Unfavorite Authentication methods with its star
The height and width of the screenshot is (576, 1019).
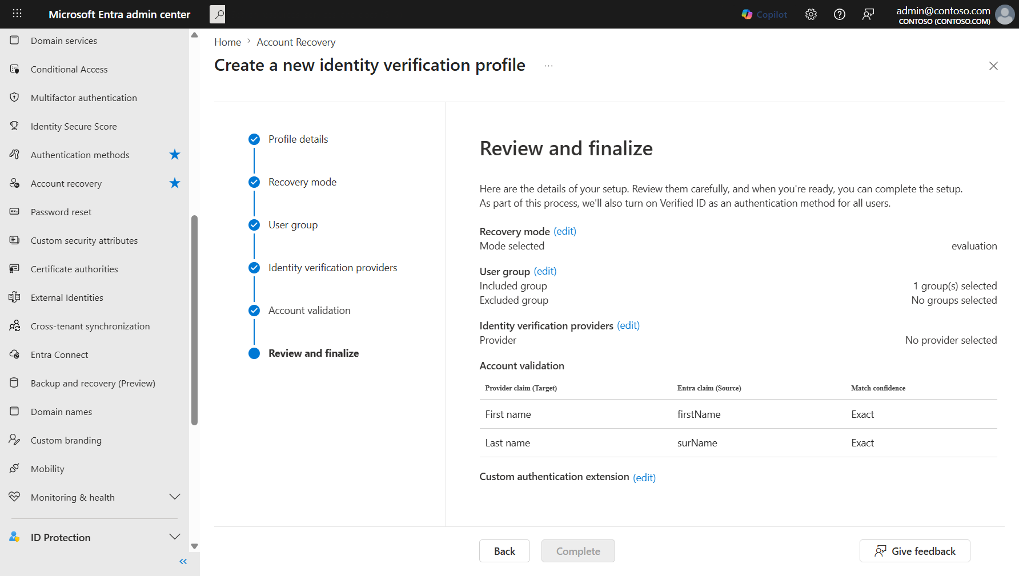(175, 155)
